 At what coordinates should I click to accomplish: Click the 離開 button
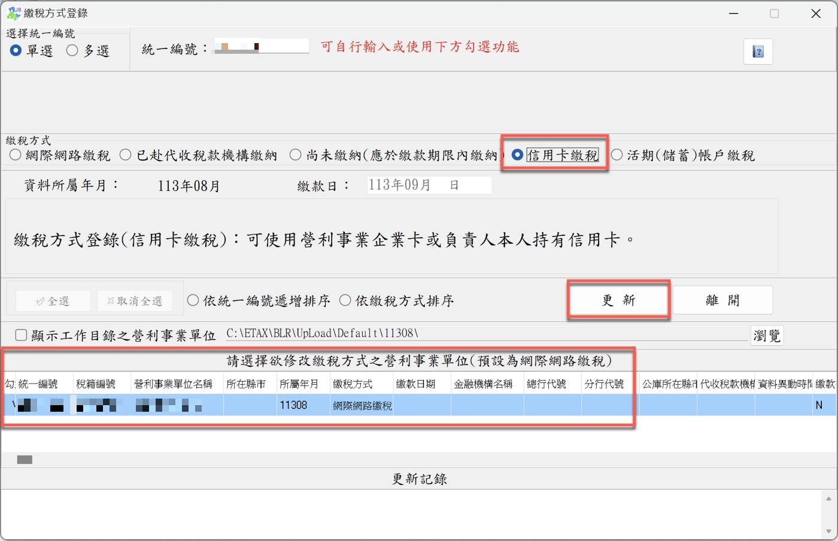coord(722,300)
